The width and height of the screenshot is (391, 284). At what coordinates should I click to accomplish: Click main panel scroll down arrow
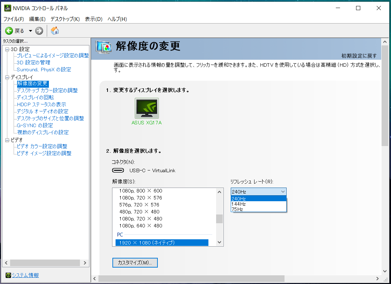[x=385, y=271]
